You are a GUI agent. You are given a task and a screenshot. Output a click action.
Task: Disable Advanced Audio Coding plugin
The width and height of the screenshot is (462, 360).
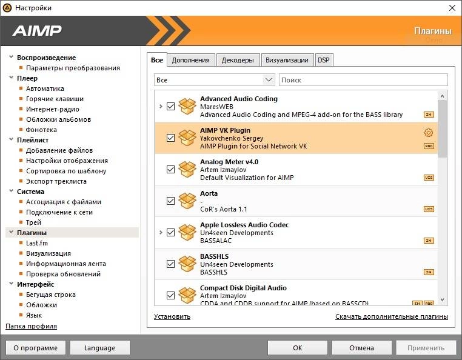(x=170, y=106)
